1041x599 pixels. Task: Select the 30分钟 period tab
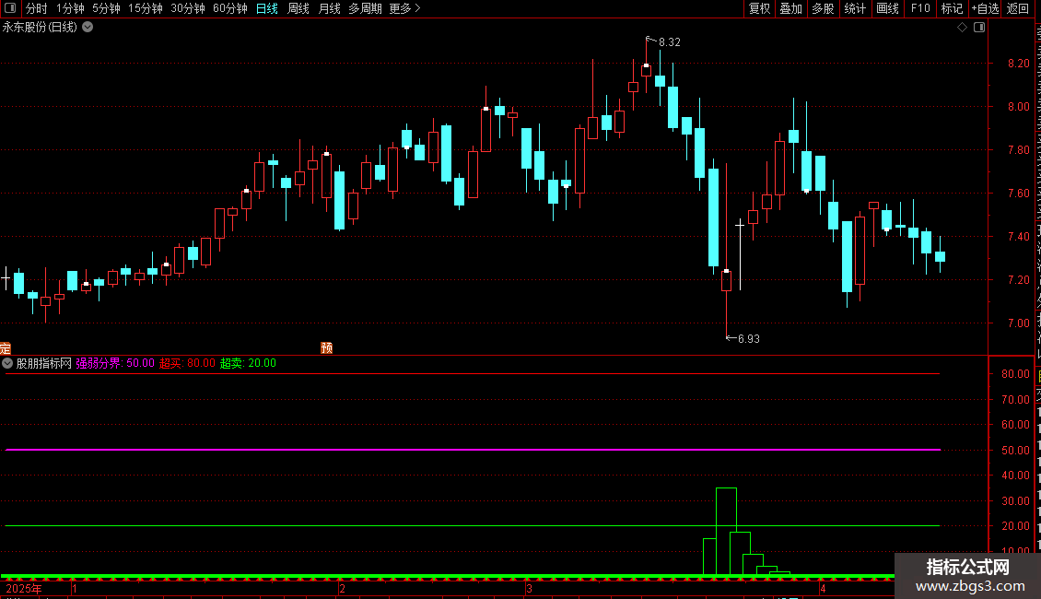click(188, 8)
